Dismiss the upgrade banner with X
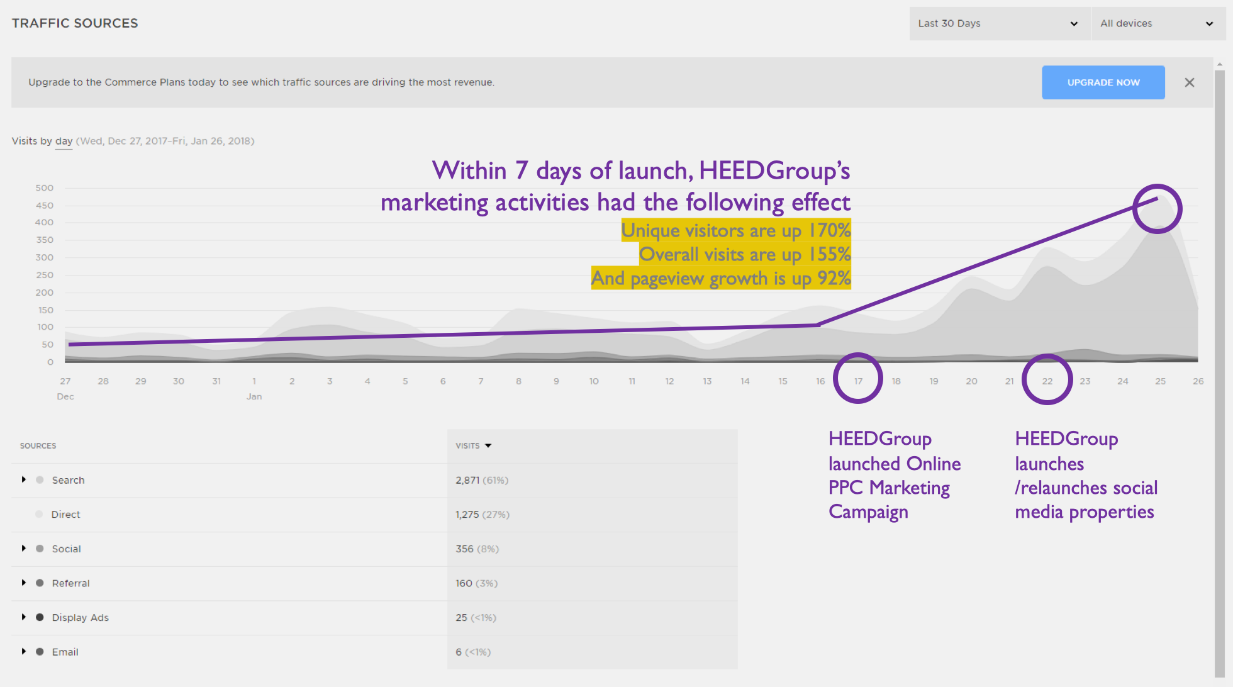 click(1189, 82)
